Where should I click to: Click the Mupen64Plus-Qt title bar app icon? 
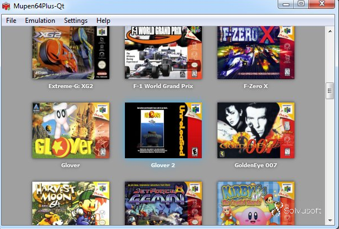6,6
